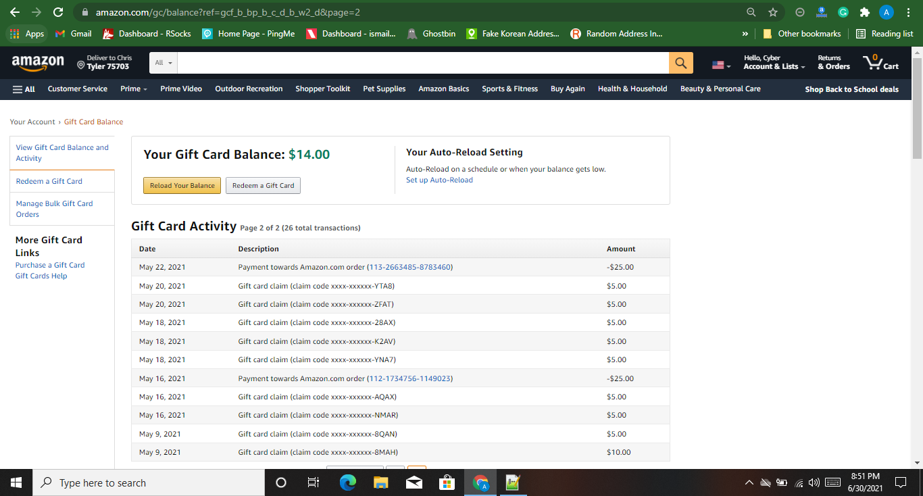Click Set up Auto-Reload link
Image resolution: width=923 pixels, height=496 pixels.
439,180
